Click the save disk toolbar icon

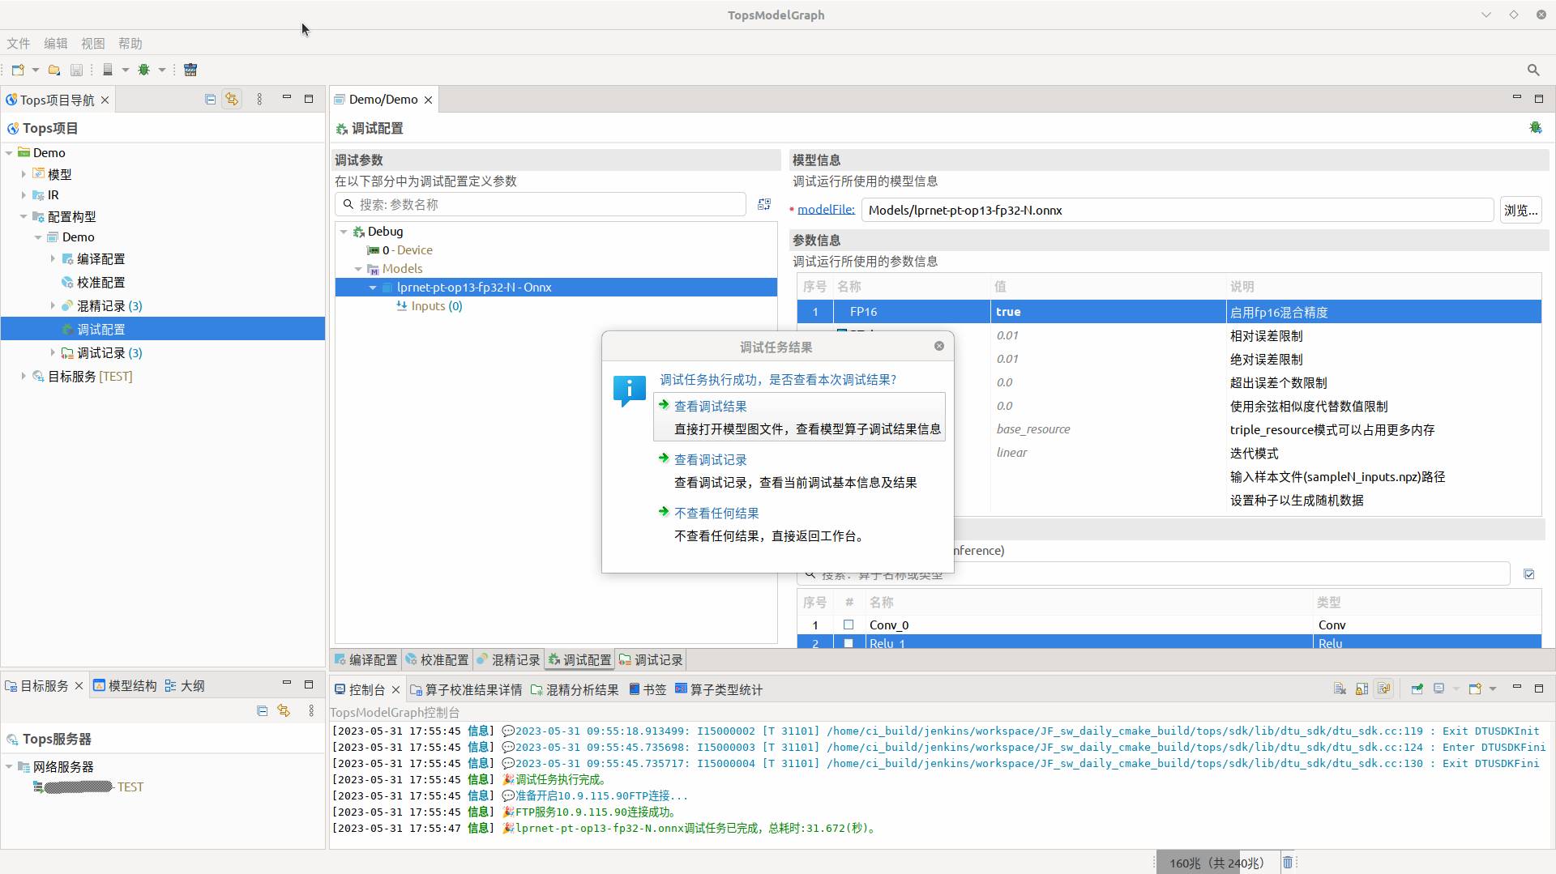tap(76, 70)
